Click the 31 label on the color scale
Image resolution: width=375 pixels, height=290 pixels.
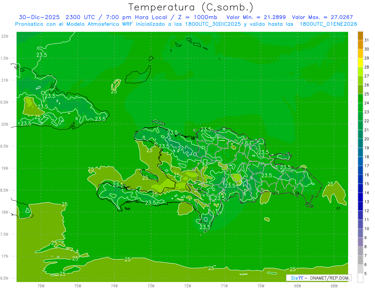pos(367,40)
